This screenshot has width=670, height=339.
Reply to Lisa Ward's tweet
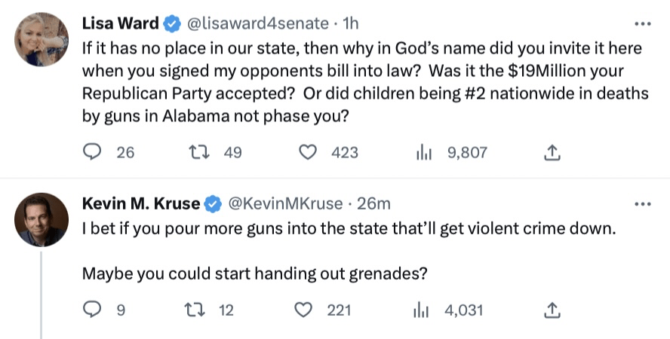click(x=92, y=152)
